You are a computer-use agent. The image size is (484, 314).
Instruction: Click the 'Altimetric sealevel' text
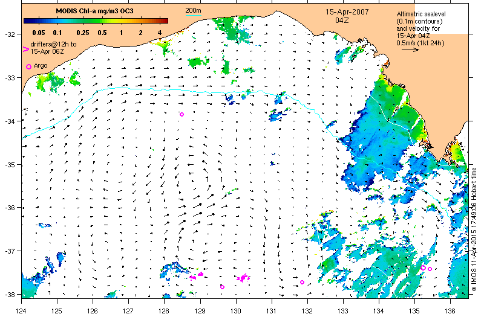(421, 14)
